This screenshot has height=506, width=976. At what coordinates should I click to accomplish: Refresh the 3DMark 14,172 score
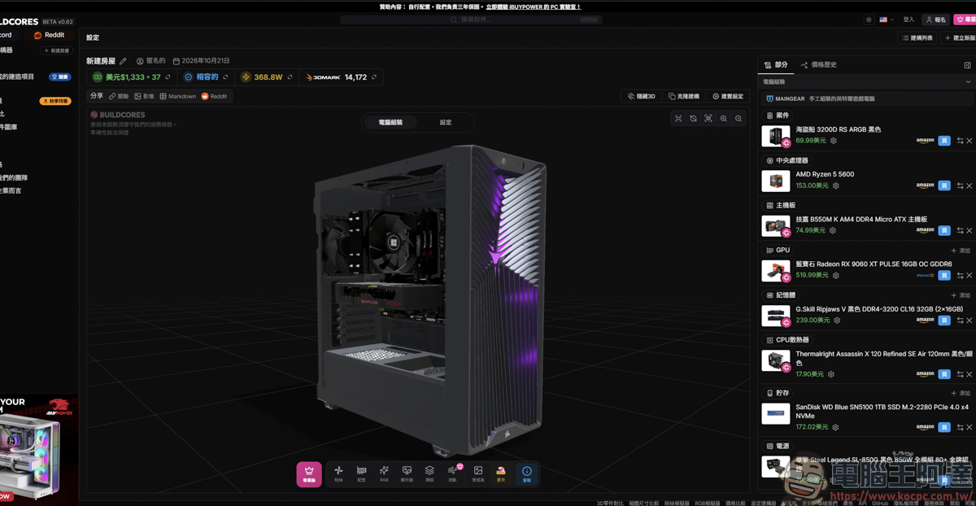point(374,77)
